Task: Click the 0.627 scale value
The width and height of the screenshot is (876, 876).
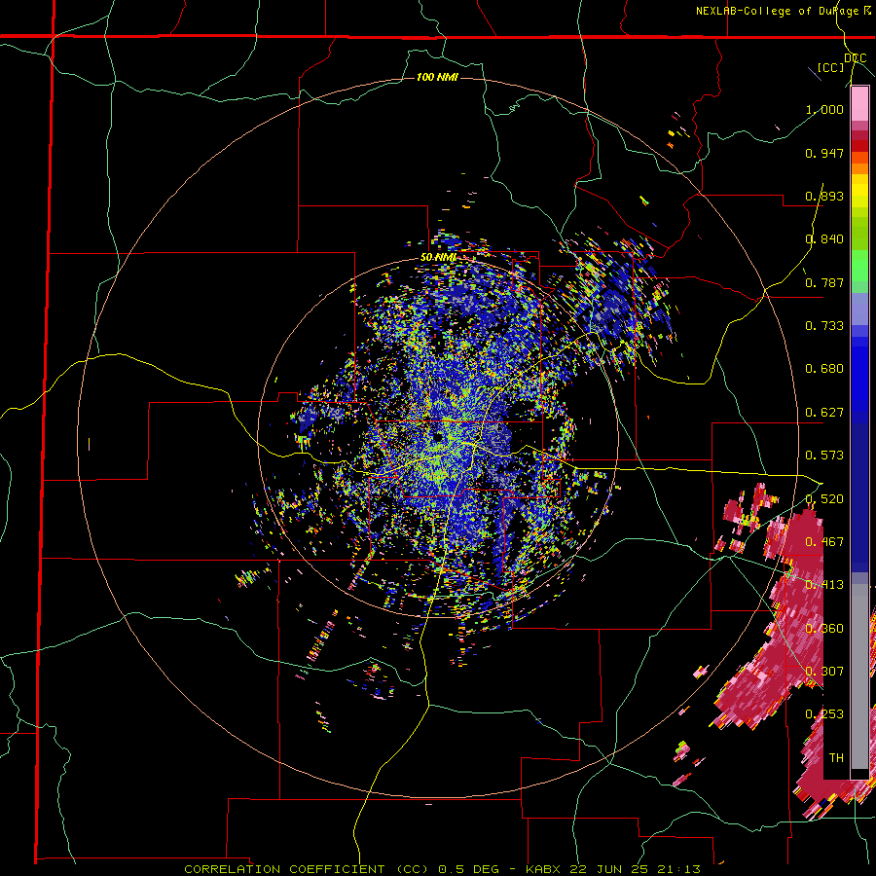Action: click(x=824, y=413)
